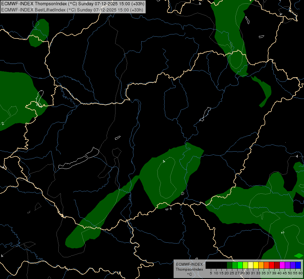Image resolution: width=304 pixels, height=279 pixels.
Task: Click the legend tick value 27
Action: click(237, 273)
